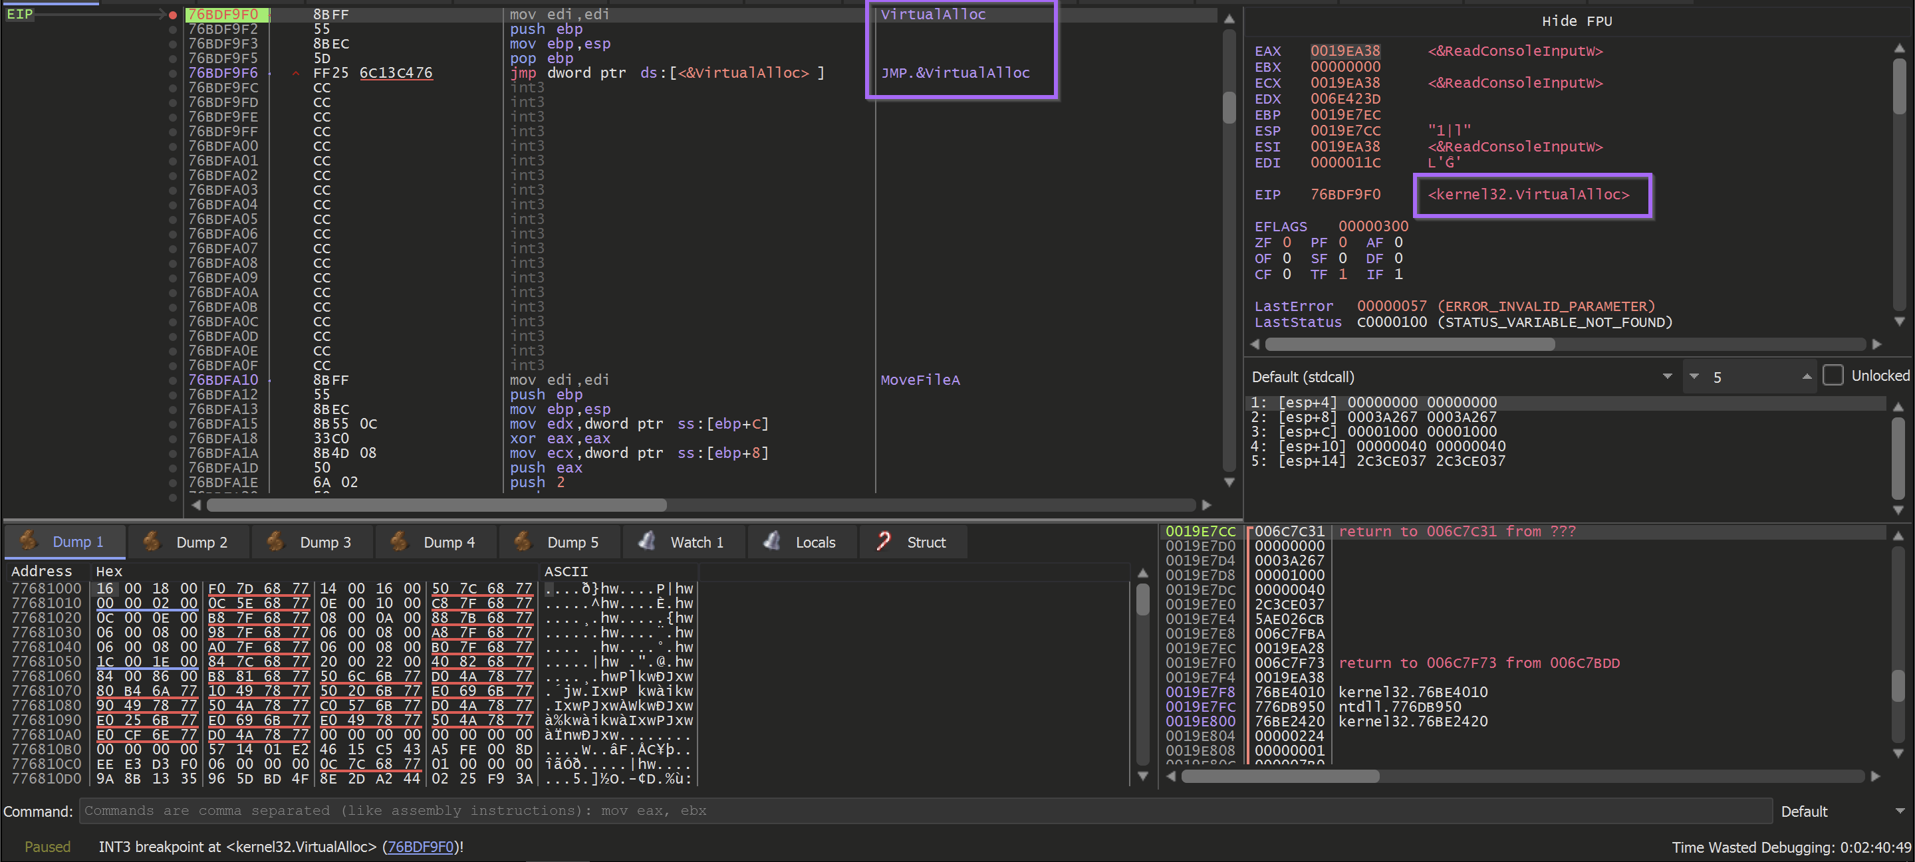The image size is (1915, 862).
Task: Click the disassembly horizontal scrollbar
Action: (x=436, y=505)
